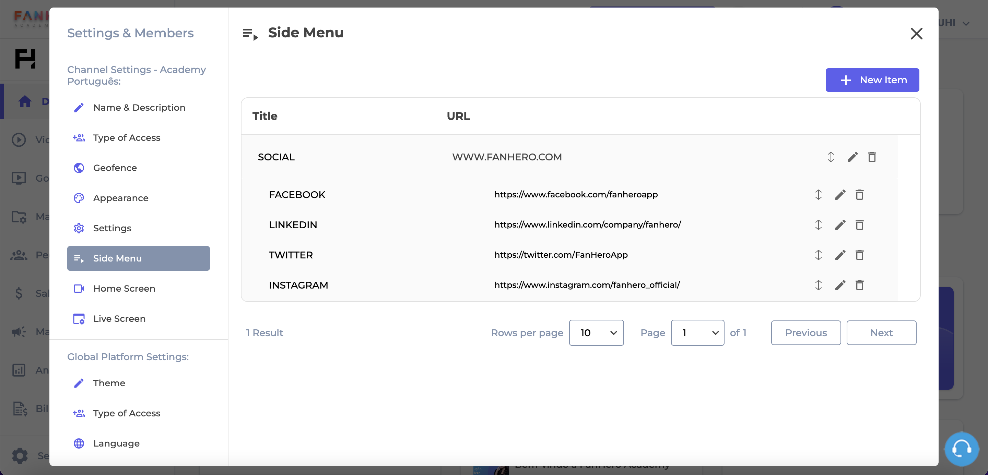988x475 pixels.
Task: Click the URL column header
Action: (x=458, y=116)
